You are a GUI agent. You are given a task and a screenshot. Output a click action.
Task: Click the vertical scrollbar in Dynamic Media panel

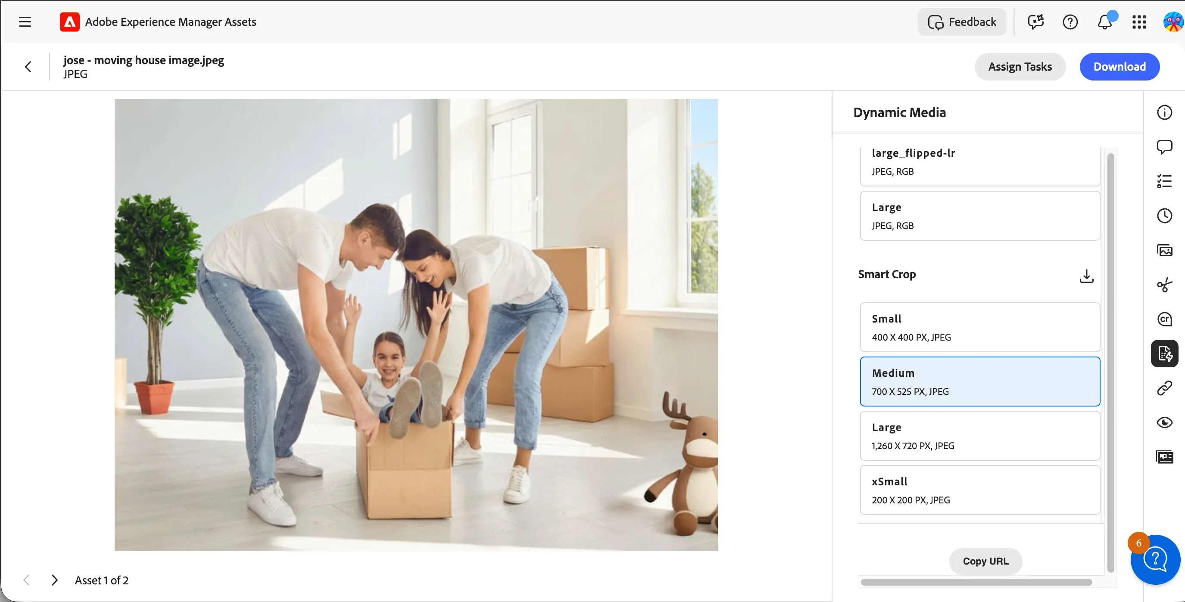(1110, 363)
